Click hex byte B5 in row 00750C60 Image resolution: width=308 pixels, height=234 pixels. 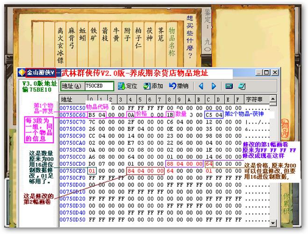point(92,115)
